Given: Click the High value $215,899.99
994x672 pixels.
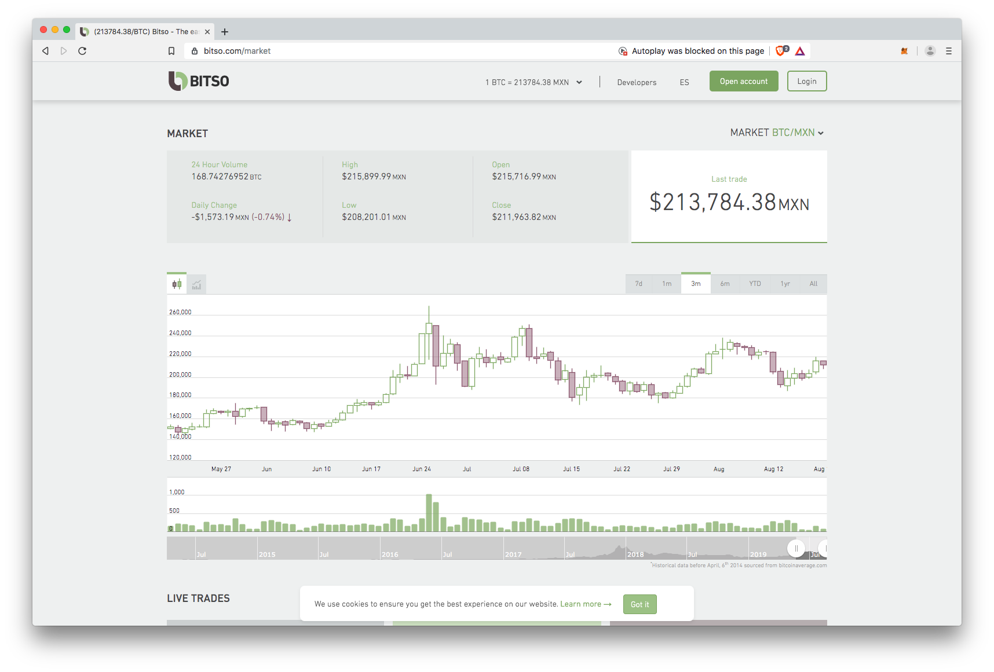Looking at the screenshot, I should 374,177.
